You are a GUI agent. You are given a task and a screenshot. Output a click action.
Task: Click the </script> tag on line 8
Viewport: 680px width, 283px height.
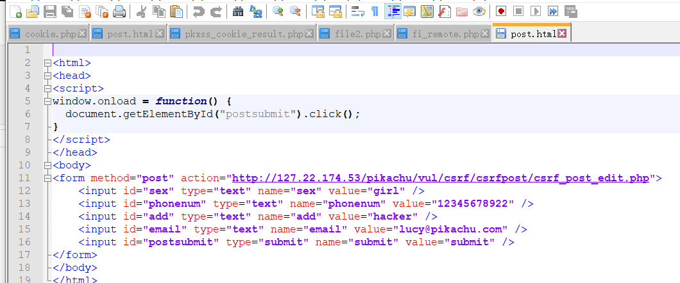(81, 140)
